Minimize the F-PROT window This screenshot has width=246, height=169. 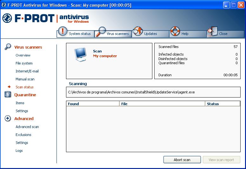226,5
